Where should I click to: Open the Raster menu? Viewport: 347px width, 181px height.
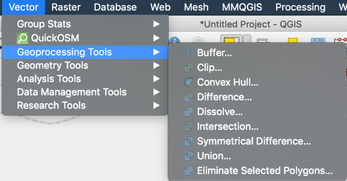(66, 7)
